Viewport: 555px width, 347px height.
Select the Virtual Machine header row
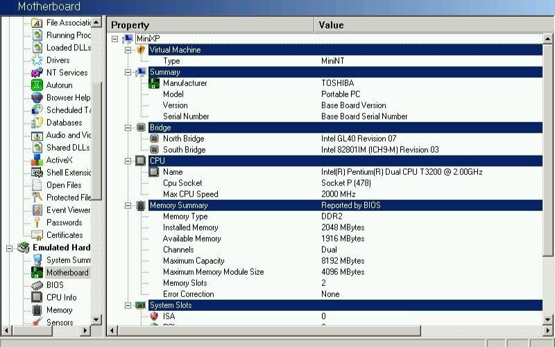click(345, 50)
